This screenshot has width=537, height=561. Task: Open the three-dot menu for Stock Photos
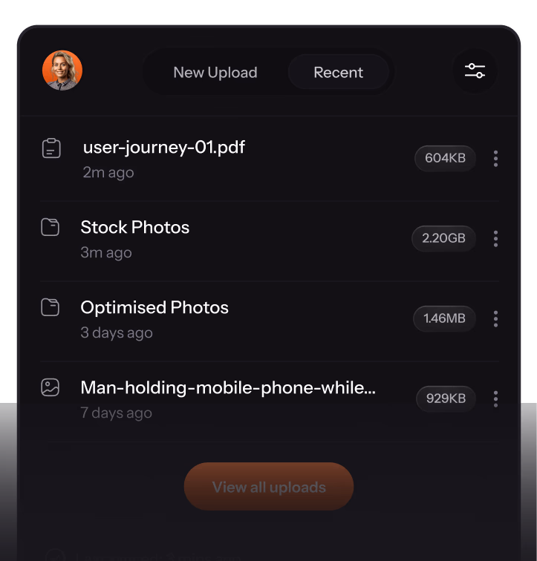(495, 238)
